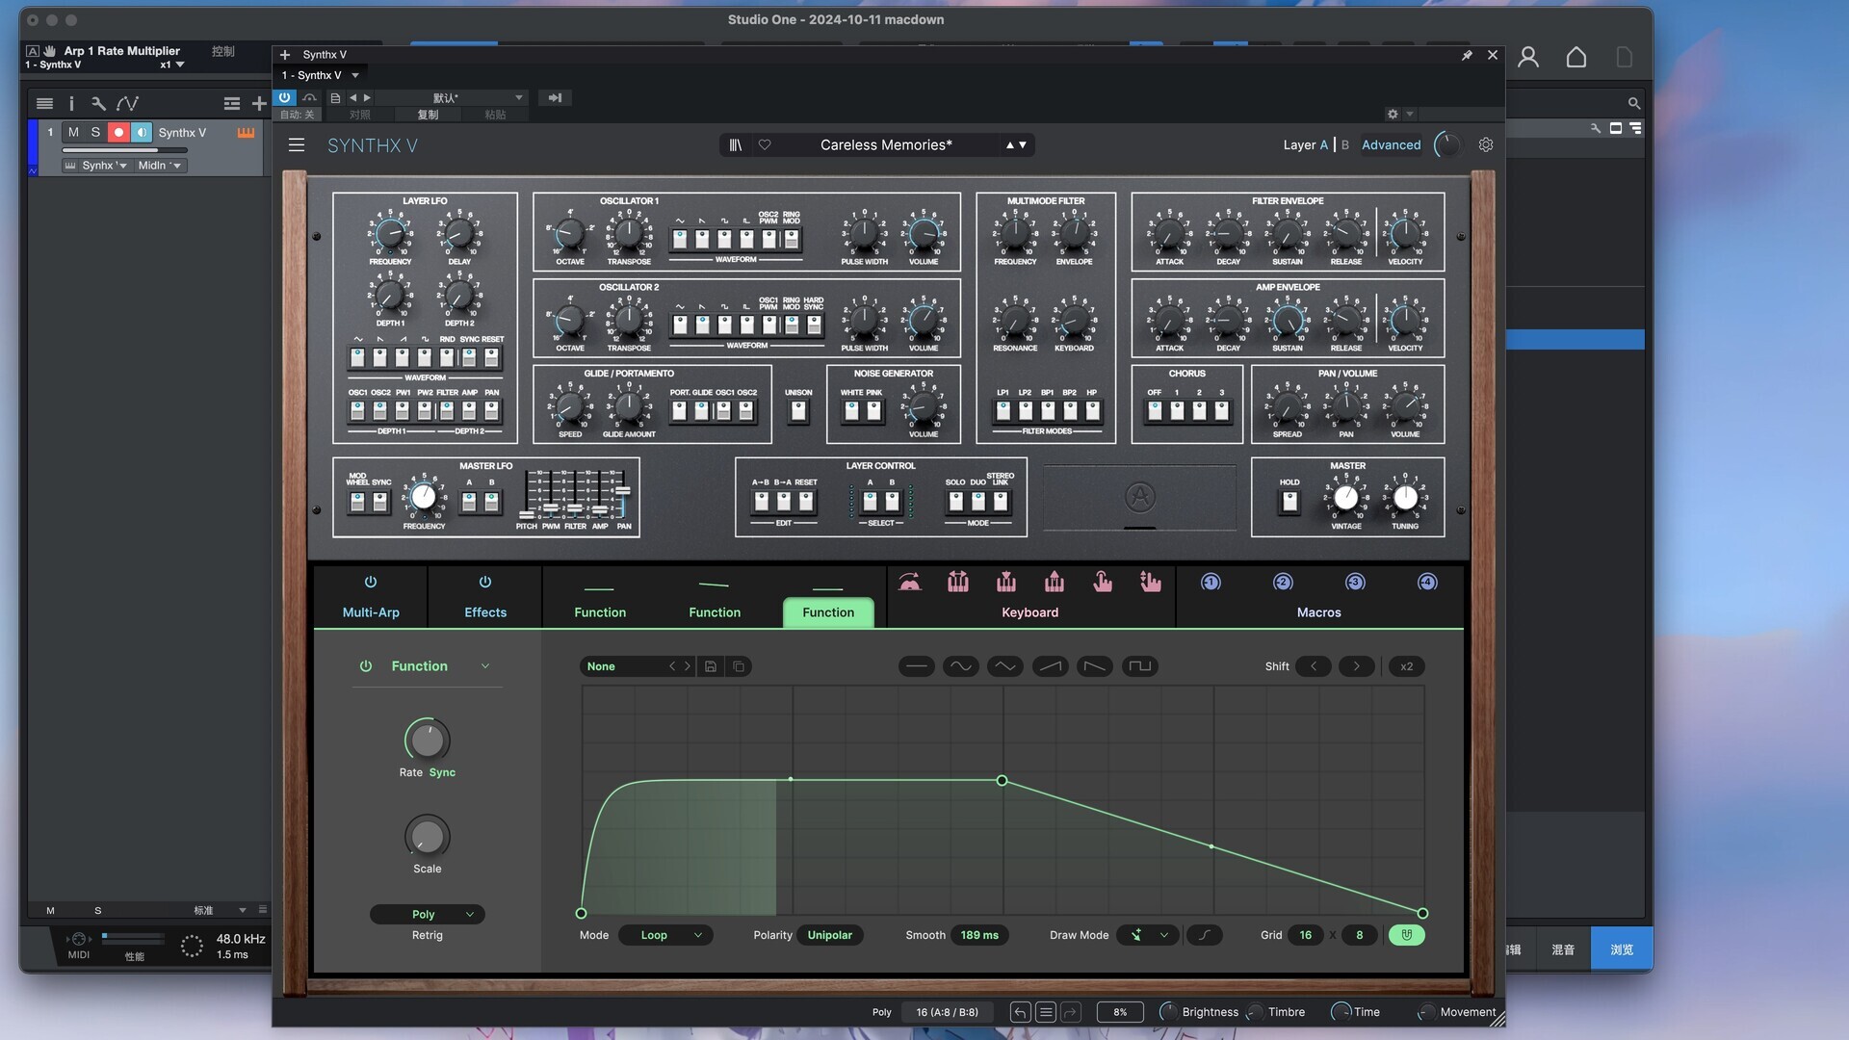This screenshot has height=1040, width=1849.
Task: Toggle the plugin bypass power button
Action: pyautogui.click(x=284, y=97)
